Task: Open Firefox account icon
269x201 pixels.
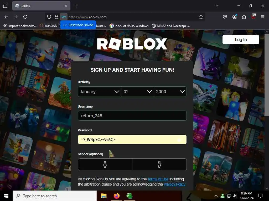Action: click(234, 17)
